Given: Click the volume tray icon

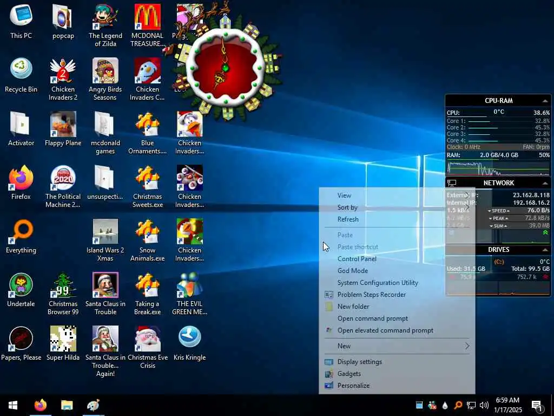Looking at the screenshot, I should pos(484,405).
